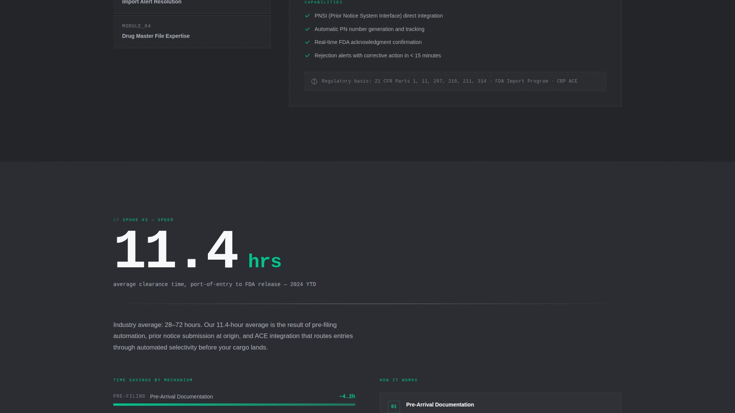The width and height of the screenshot is (735, 413).
Task: Click the 'Industry average: 28–72 hours' paragraph
Action: [x=233, y=336]
